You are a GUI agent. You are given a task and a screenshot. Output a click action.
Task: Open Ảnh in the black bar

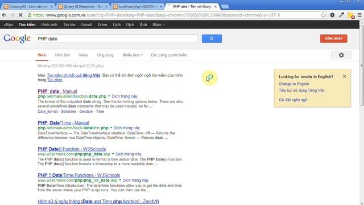click(143, 24)
